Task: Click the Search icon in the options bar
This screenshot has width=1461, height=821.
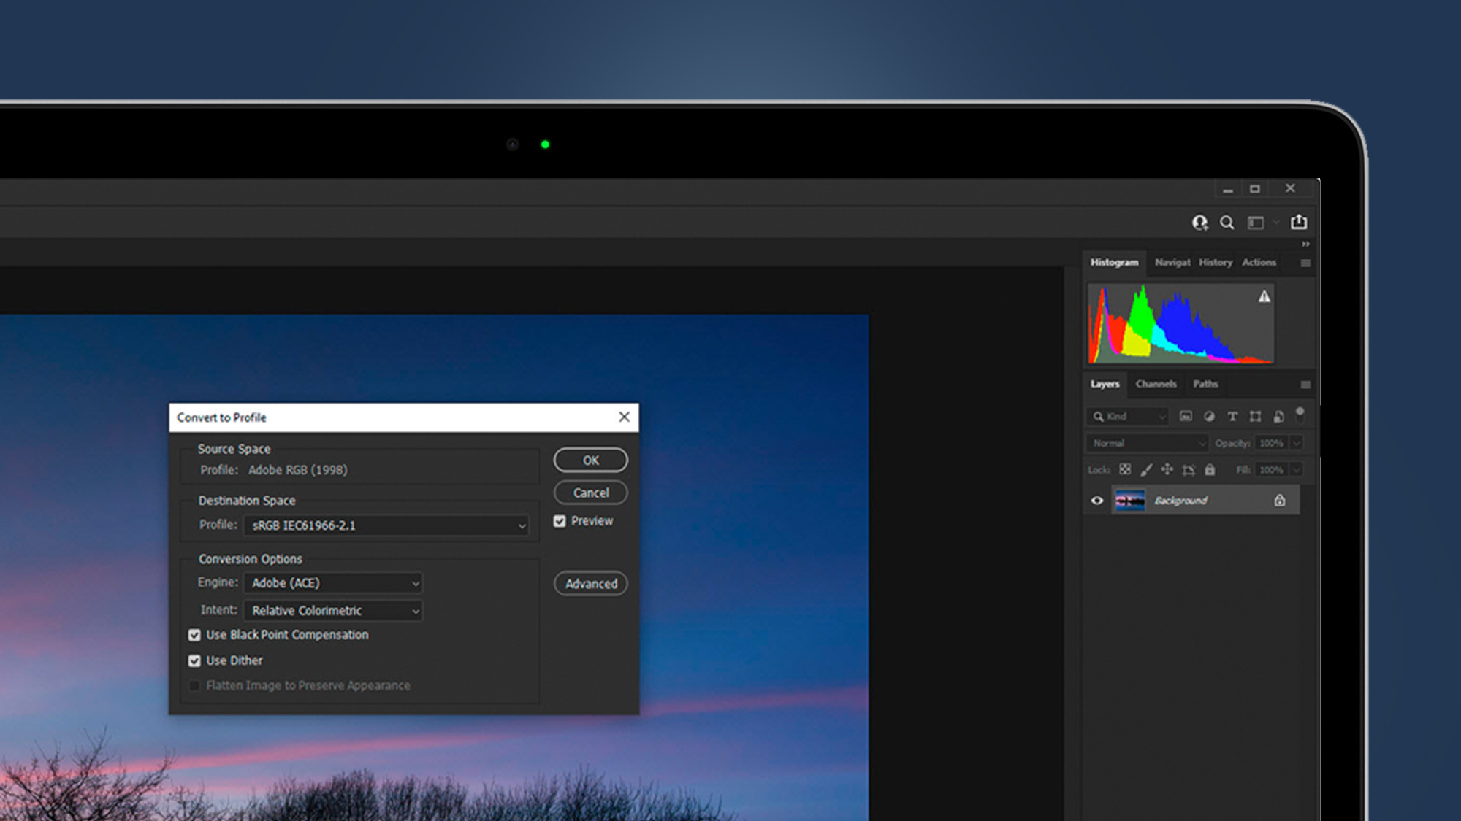Action: click(1227, 223)
